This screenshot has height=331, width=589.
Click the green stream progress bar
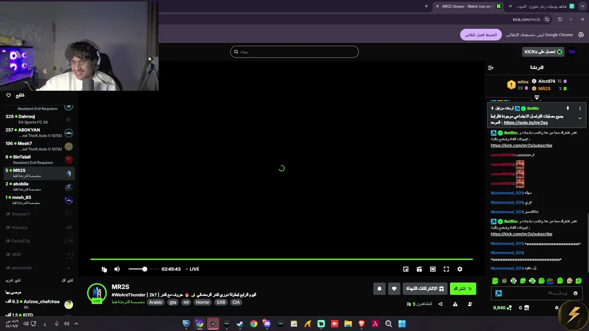point(281,259)
